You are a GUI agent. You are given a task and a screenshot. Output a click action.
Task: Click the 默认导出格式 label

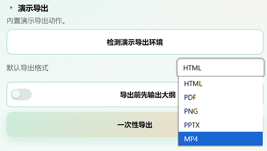(x=27, y=68)
